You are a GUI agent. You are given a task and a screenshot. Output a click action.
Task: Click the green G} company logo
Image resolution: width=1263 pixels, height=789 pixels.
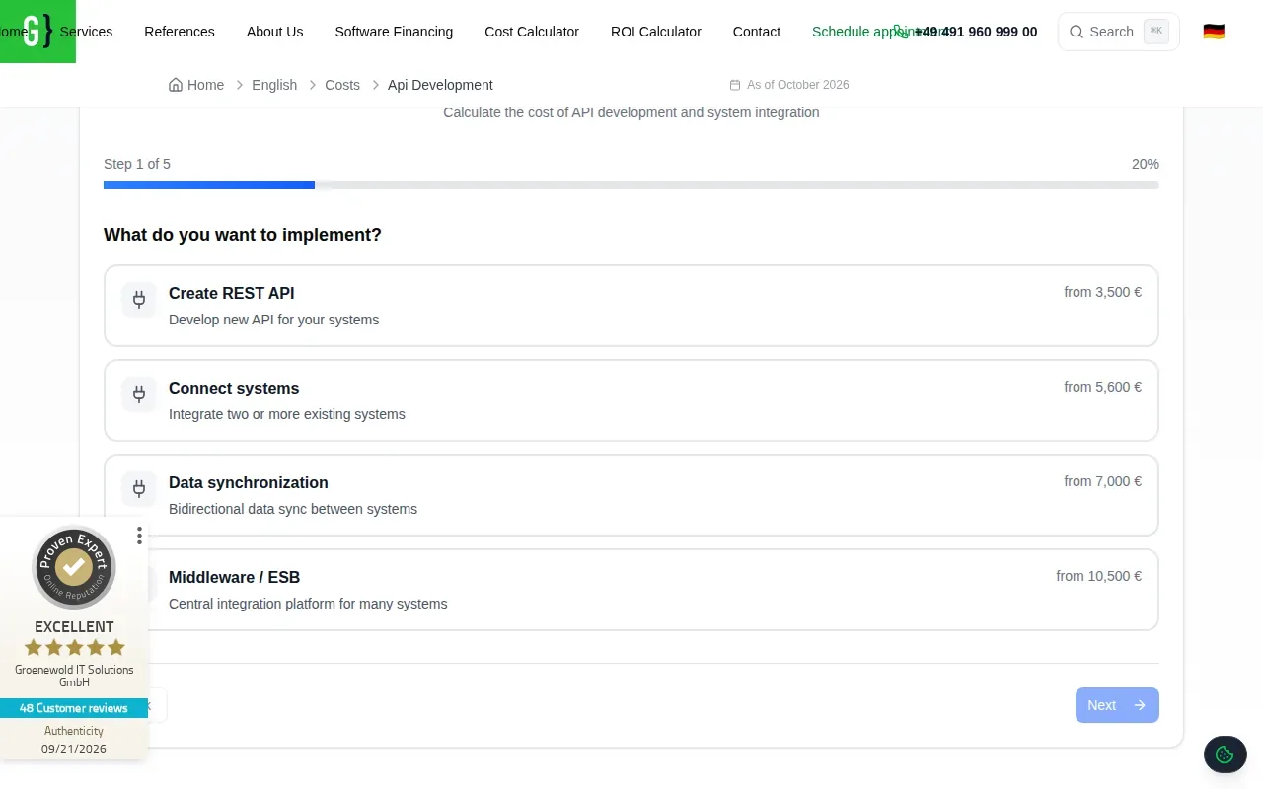click(x=37, y=32)
